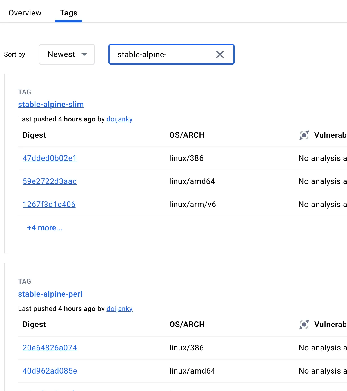
Task: Open the stable-alpine-perl tag link
Action: coord(50,294)
